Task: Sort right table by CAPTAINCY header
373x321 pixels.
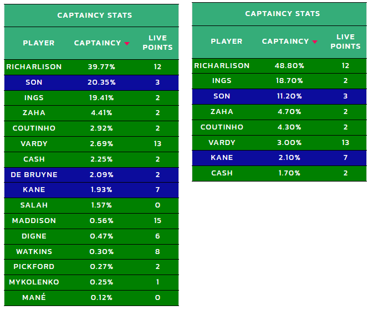Action: pos(285,42)
